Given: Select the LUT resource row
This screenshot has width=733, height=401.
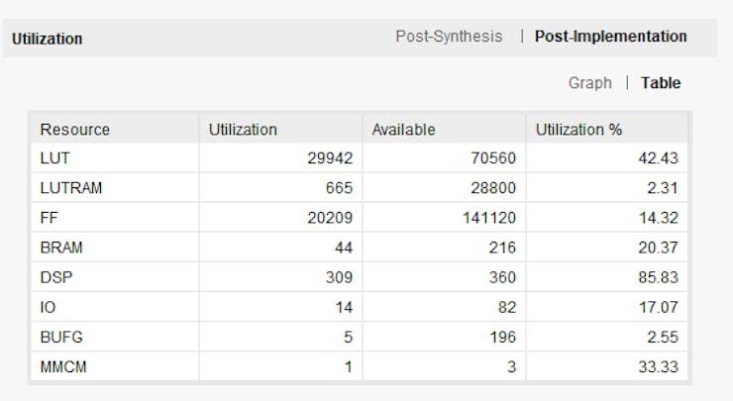Looking at the screenshot, I should click(x=359, y=158).
